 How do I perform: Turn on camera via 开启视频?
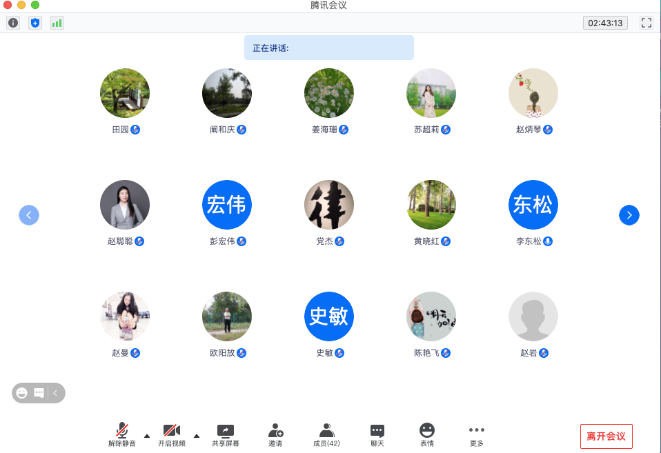(172, 434)
